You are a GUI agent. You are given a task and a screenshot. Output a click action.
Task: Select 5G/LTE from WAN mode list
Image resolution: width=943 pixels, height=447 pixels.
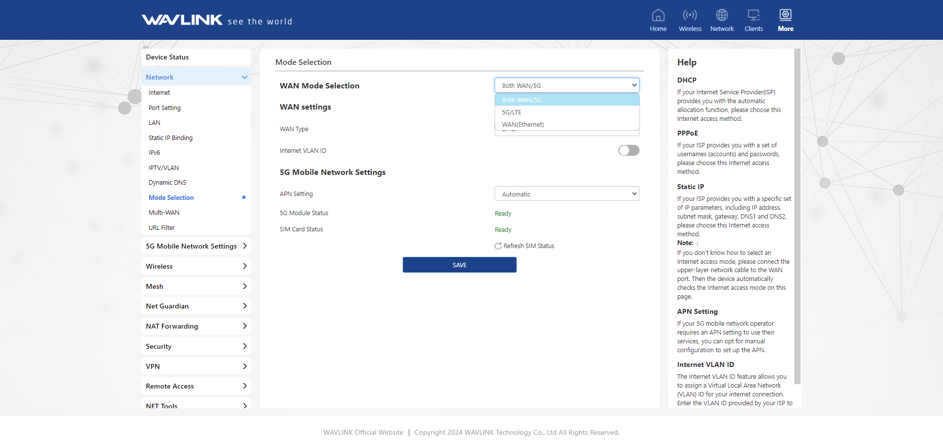pos(512,112)
